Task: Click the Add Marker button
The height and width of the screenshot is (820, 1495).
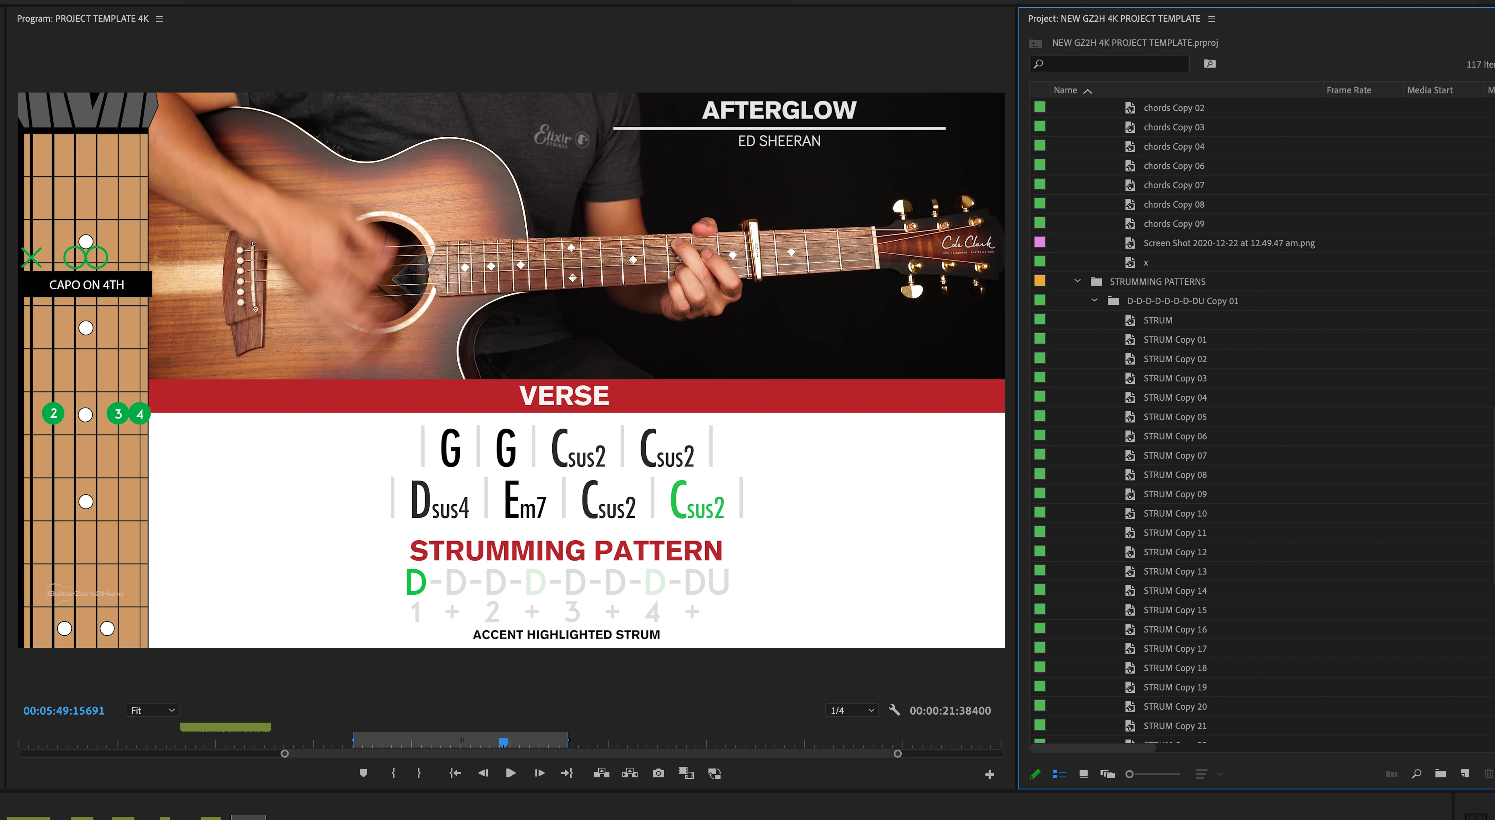Action: click(363, 773)
